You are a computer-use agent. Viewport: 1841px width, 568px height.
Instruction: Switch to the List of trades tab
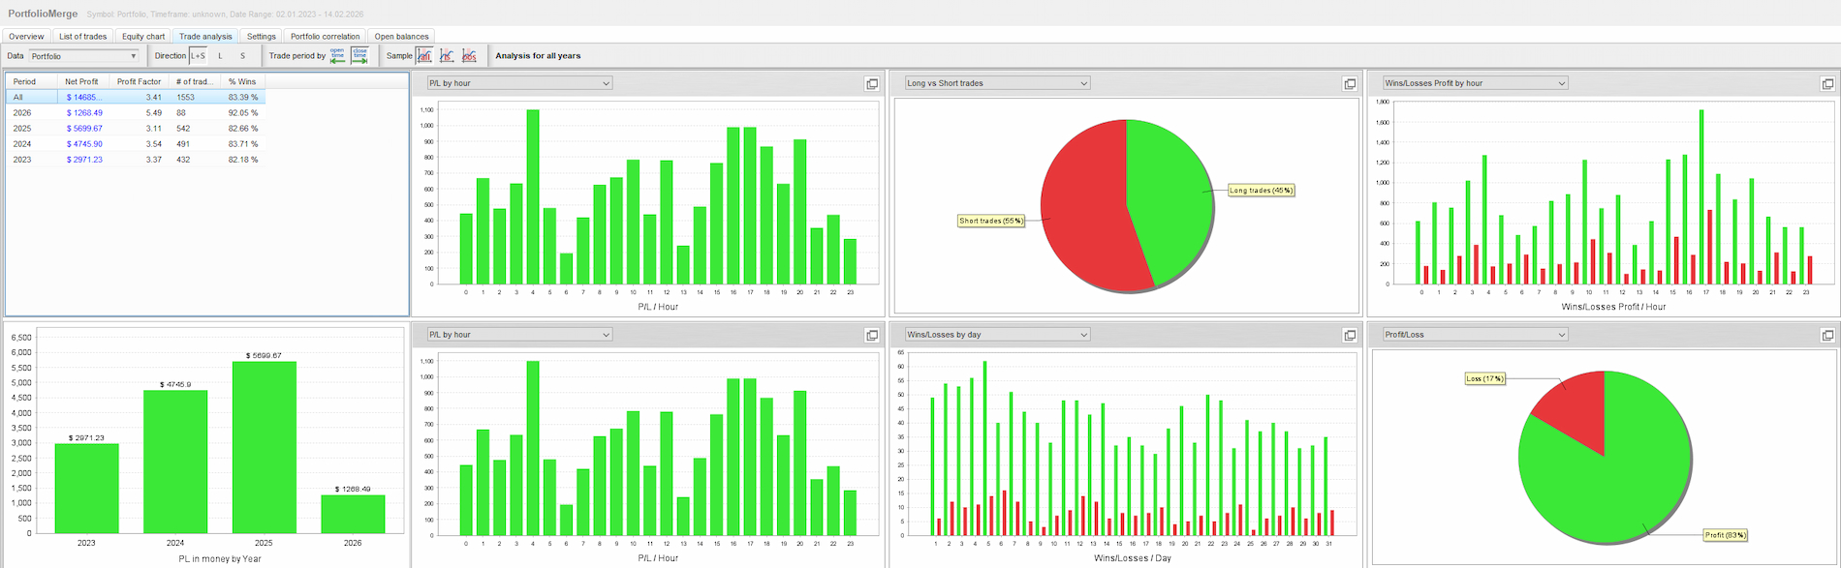click(83, 36)
